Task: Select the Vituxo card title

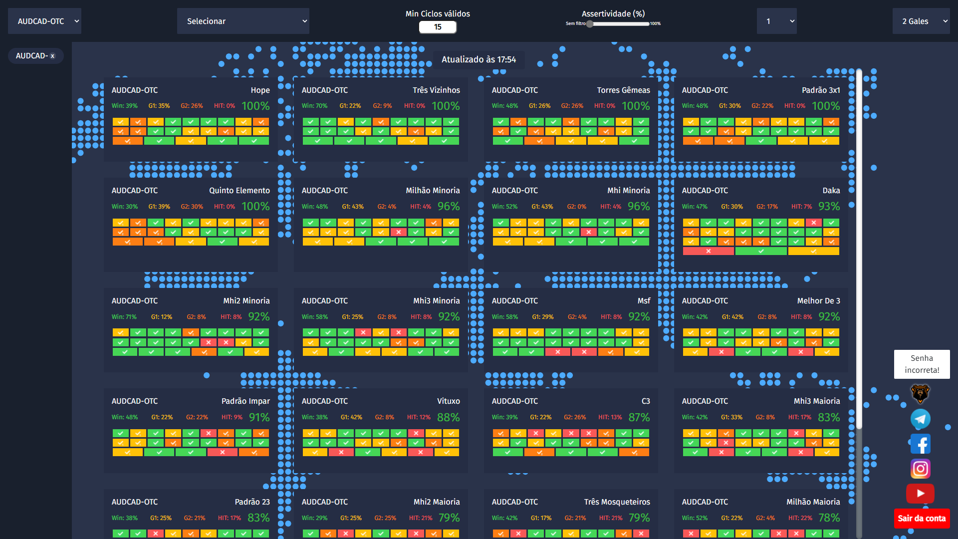Action: [x=448, y=401]
